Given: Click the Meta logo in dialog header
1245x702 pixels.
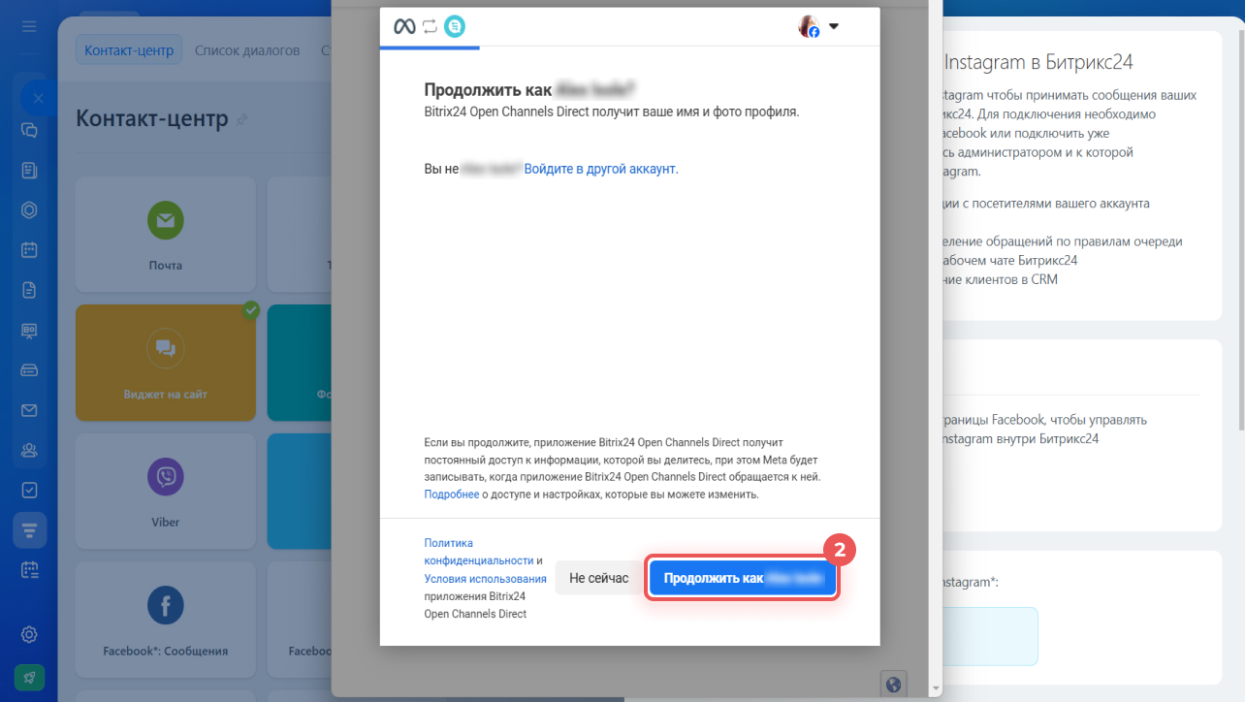Looking at the screenshot, I should 404,27.
